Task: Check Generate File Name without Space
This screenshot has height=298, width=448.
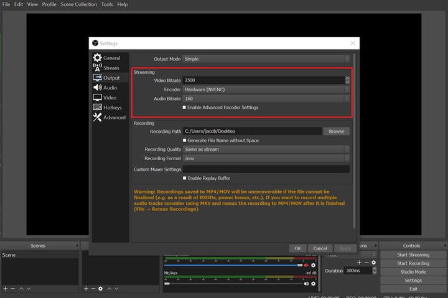Action: pyautogui.click(x=185, y=140)
